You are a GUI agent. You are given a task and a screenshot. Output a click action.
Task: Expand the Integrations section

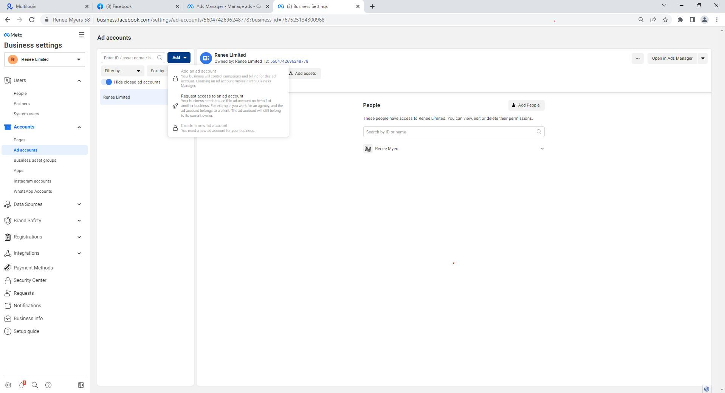tap(79, 253)
